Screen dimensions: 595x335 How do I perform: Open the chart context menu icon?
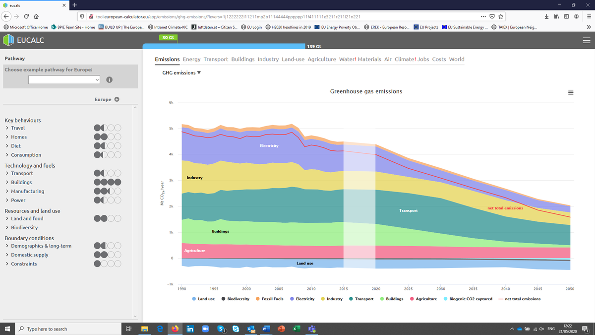pyautogui.click(x=571, y=93)
